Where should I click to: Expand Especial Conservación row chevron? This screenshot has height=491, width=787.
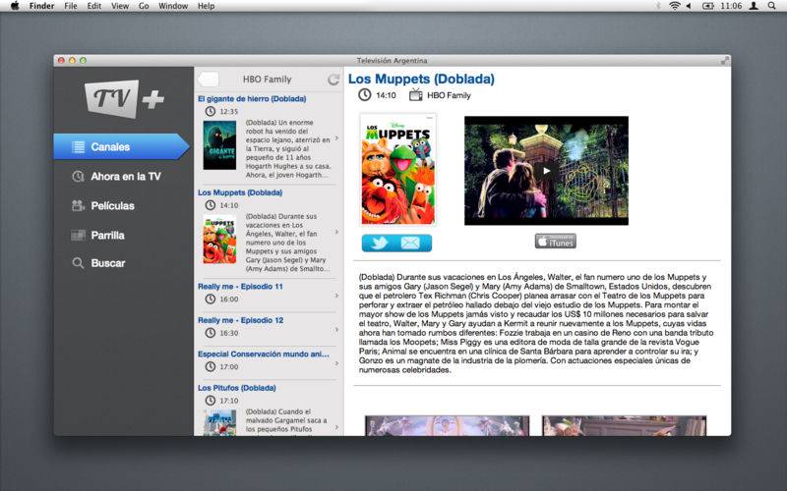pos(336,363)
